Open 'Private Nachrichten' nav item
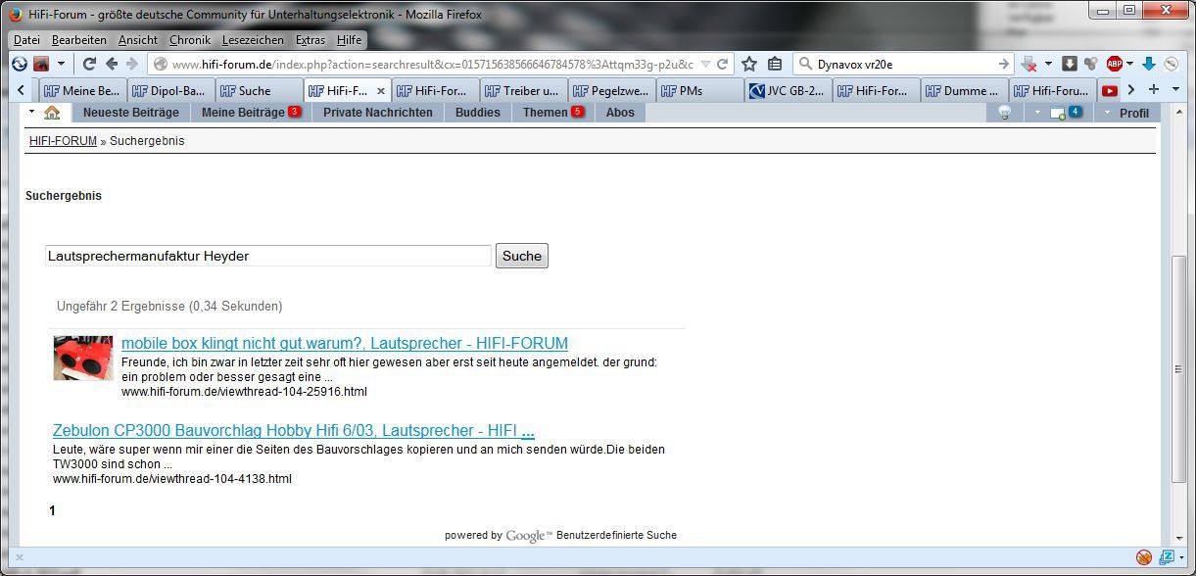 [x=378, y=113]
